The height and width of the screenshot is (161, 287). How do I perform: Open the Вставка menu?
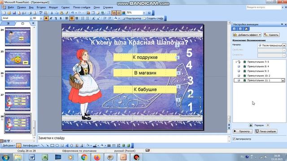tap(41, 8)
